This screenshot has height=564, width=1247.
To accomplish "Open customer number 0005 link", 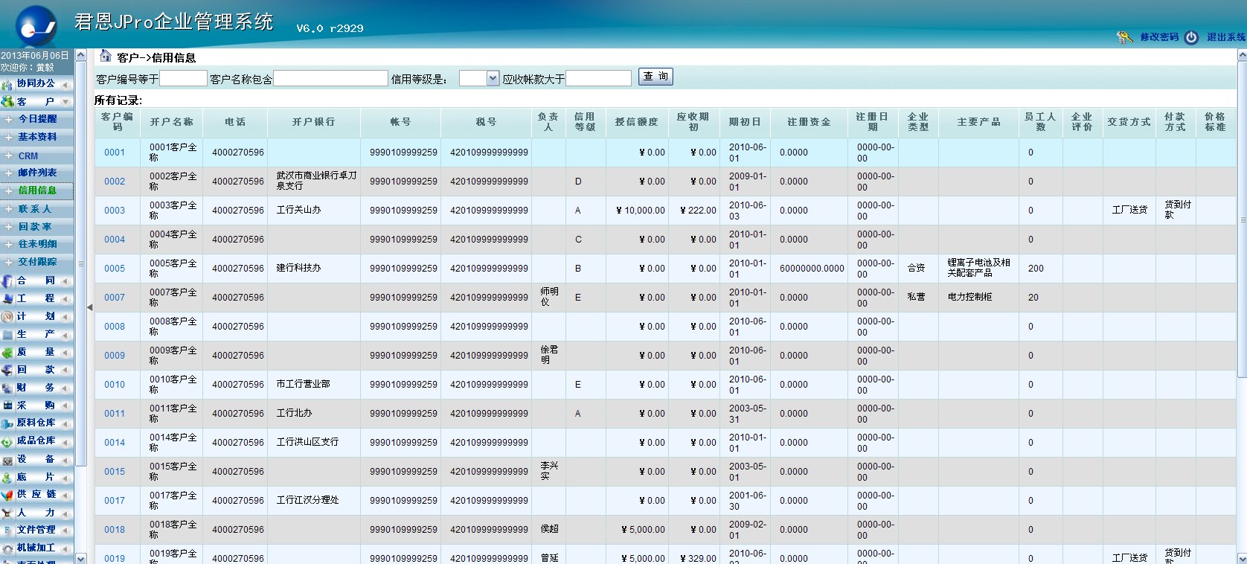I will [x=115, y=269].
